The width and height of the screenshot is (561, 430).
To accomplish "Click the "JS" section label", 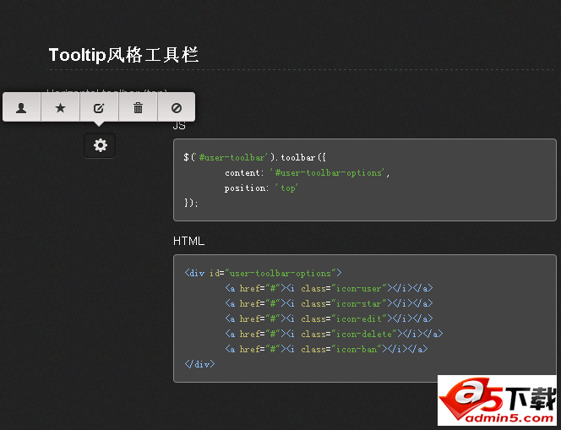I will [179, 125].
